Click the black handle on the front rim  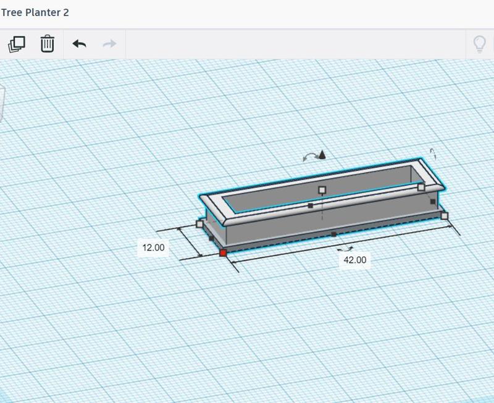click(311, 206)
